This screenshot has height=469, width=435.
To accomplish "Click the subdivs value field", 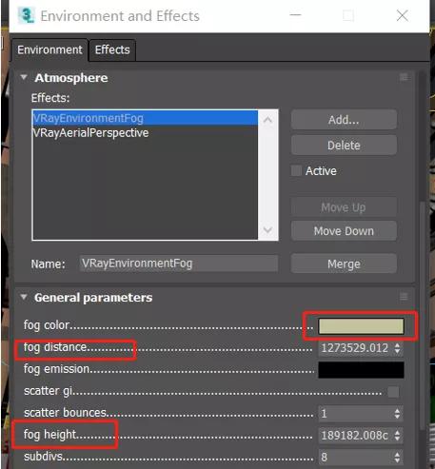I will [x=355, y=457].
